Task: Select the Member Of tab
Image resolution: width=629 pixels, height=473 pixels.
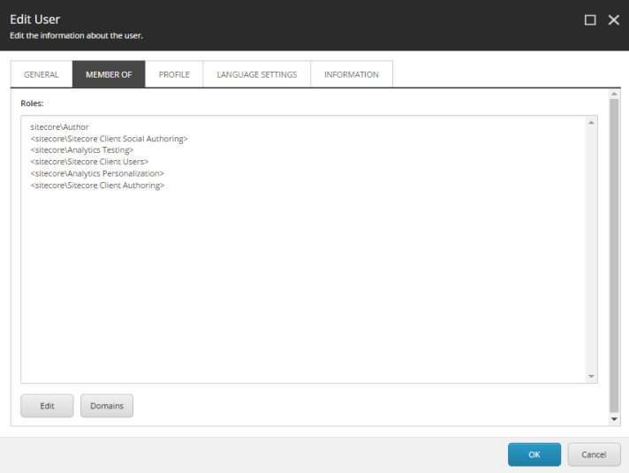Action: click(x=109, y=74)
